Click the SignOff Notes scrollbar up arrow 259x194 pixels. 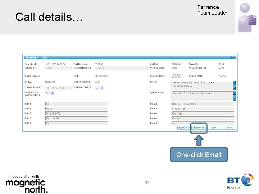click(235, 93)
